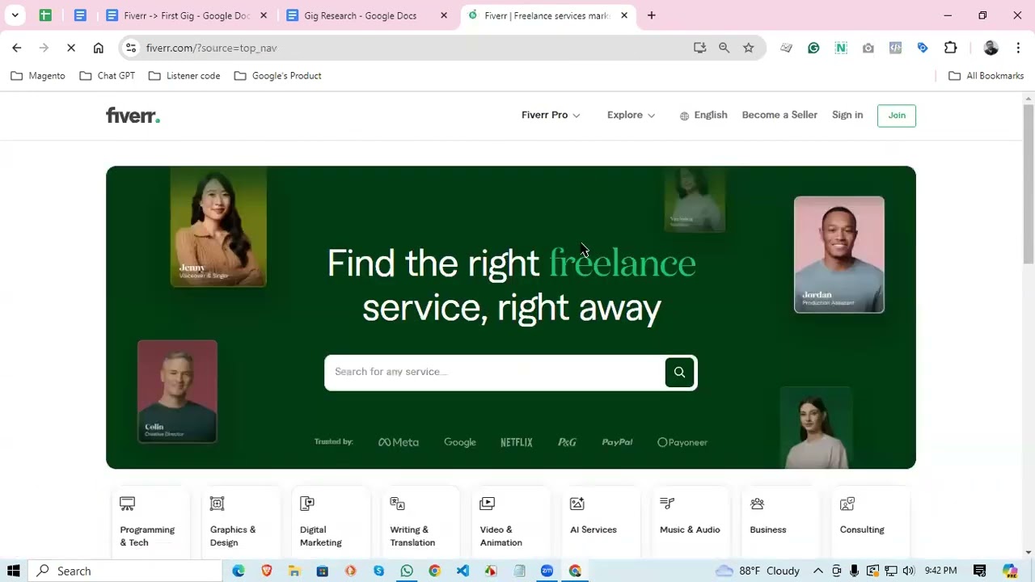Open the Music & Audio category
The width and height of the screenshot is (1035, 582).
[x=691, y=522]
